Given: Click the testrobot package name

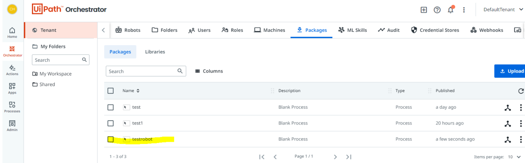Looking at the screenshot, I should click(142, 139).
